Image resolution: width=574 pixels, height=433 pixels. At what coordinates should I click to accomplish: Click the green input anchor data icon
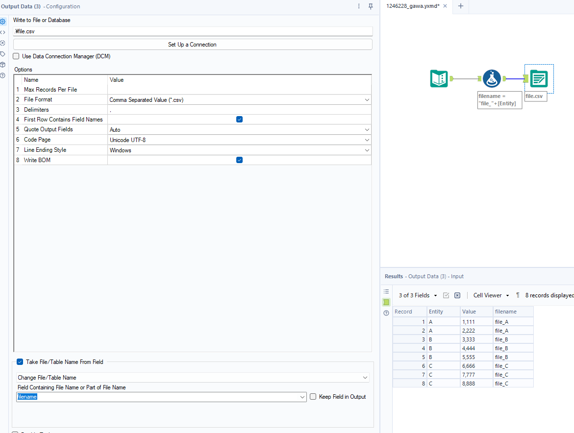point(386,302)
